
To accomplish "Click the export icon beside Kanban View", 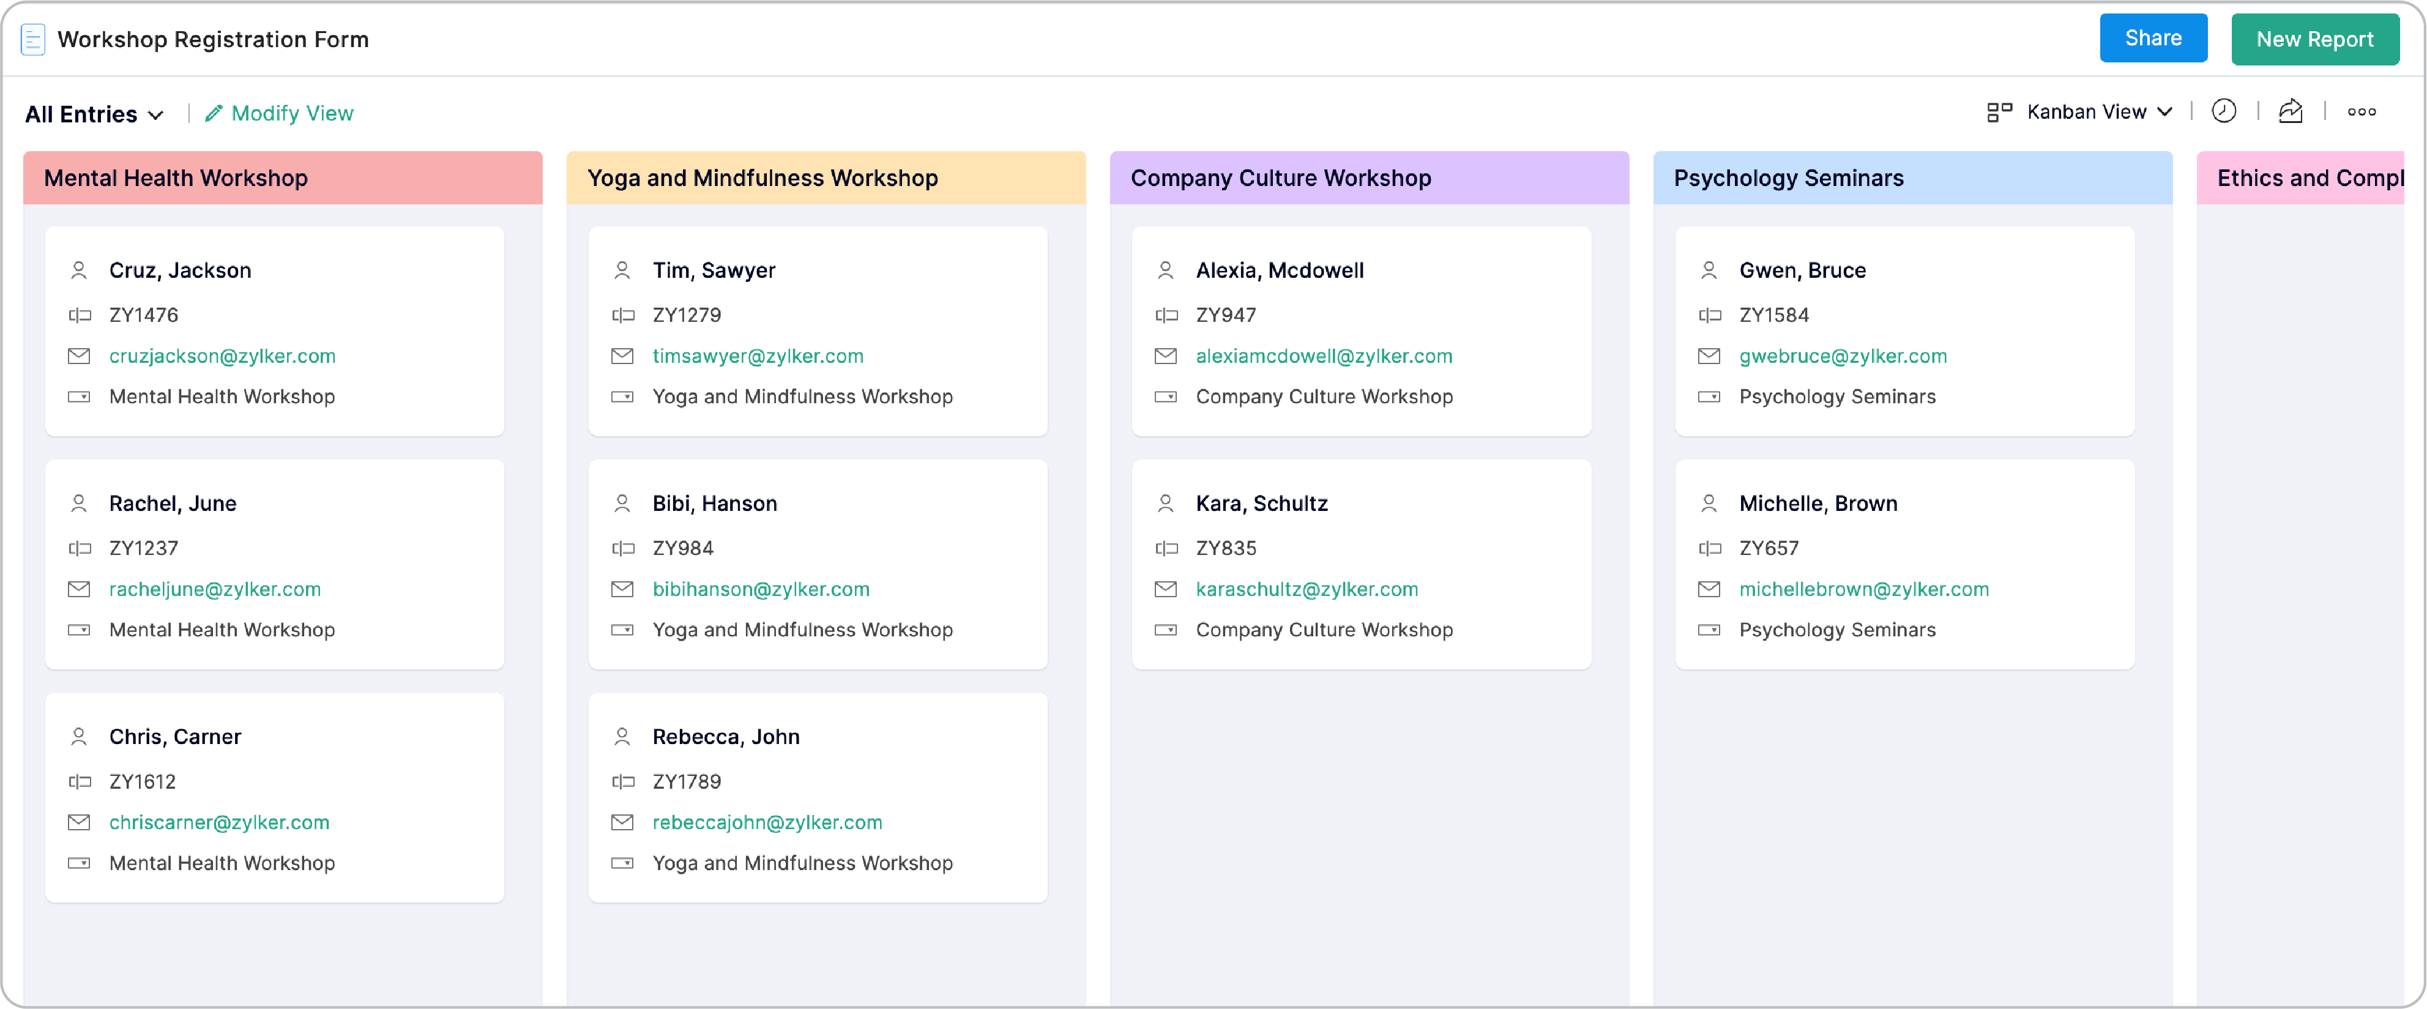I will [x=2291, y=111].
